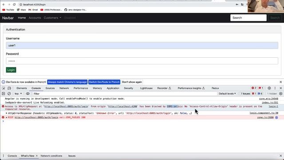284x160 pixels.
Task: Go to Home in the navbar
Action: tap(22, 18)
